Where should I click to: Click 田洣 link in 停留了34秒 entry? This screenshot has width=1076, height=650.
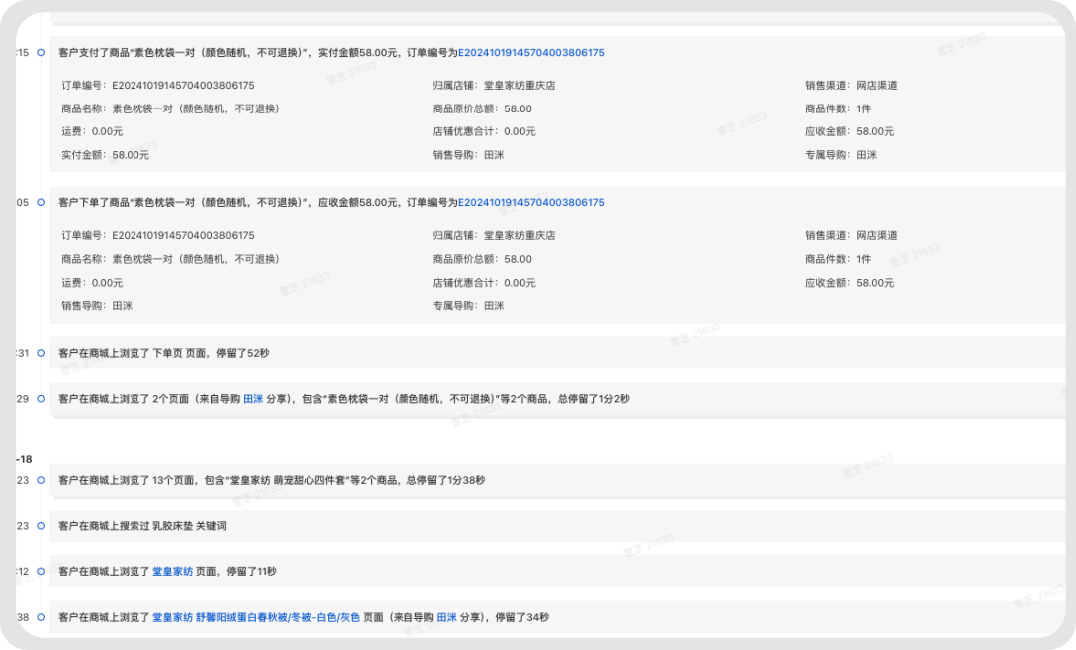(446, 617)
